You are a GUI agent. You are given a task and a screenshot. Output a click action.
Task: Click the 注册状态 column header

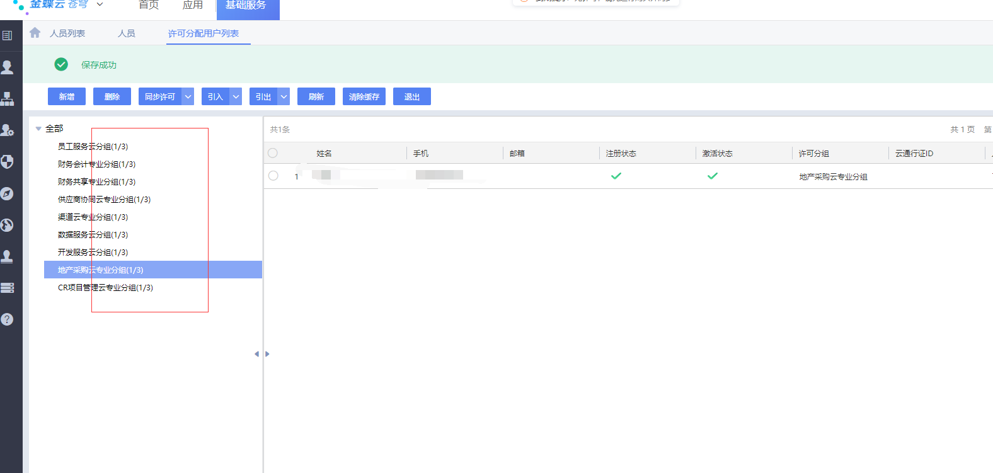[x=621, y=154]
